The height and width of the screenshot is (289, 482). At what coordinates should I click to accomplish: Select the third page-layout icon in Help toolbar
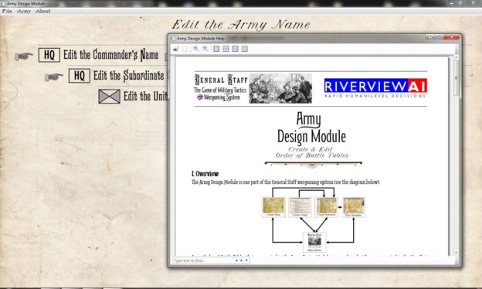tap(235, 49)
